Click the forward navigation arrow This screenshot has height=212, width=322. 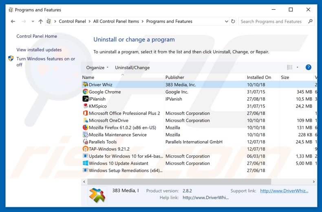[24, 21]
